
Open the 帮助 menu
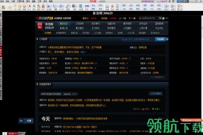pos(51,1)
